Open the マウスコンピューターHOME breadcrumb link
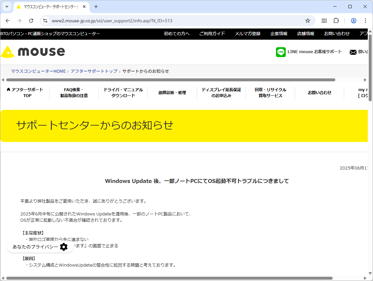Screen dimensions: 373x281 [38, 71]
